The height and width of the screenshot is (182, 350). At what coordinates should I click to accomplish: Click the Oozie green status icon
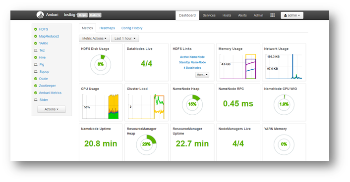(x=36, y=79)
